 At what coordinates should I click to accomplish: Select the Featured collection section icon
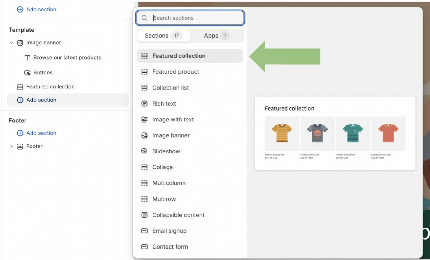point(144,56)
